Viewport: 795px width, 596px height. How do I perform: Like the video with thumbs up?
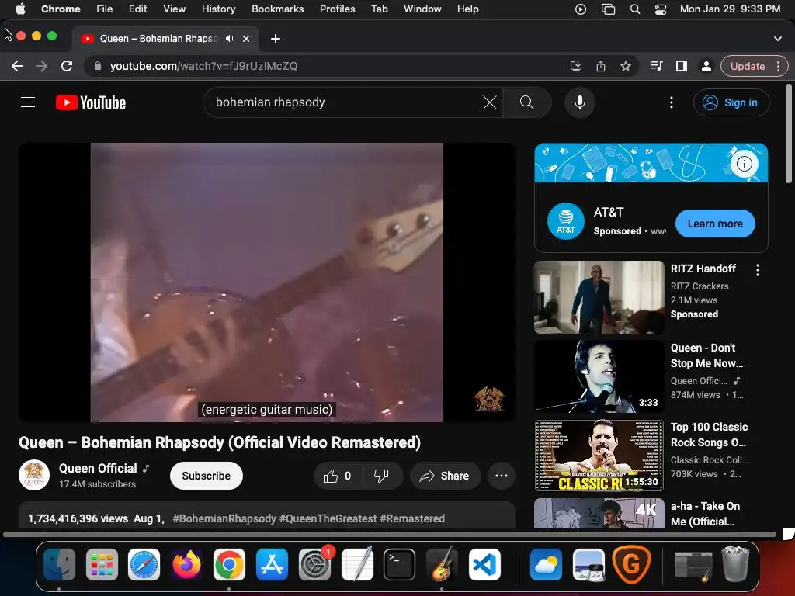click(x=338, y=476)
